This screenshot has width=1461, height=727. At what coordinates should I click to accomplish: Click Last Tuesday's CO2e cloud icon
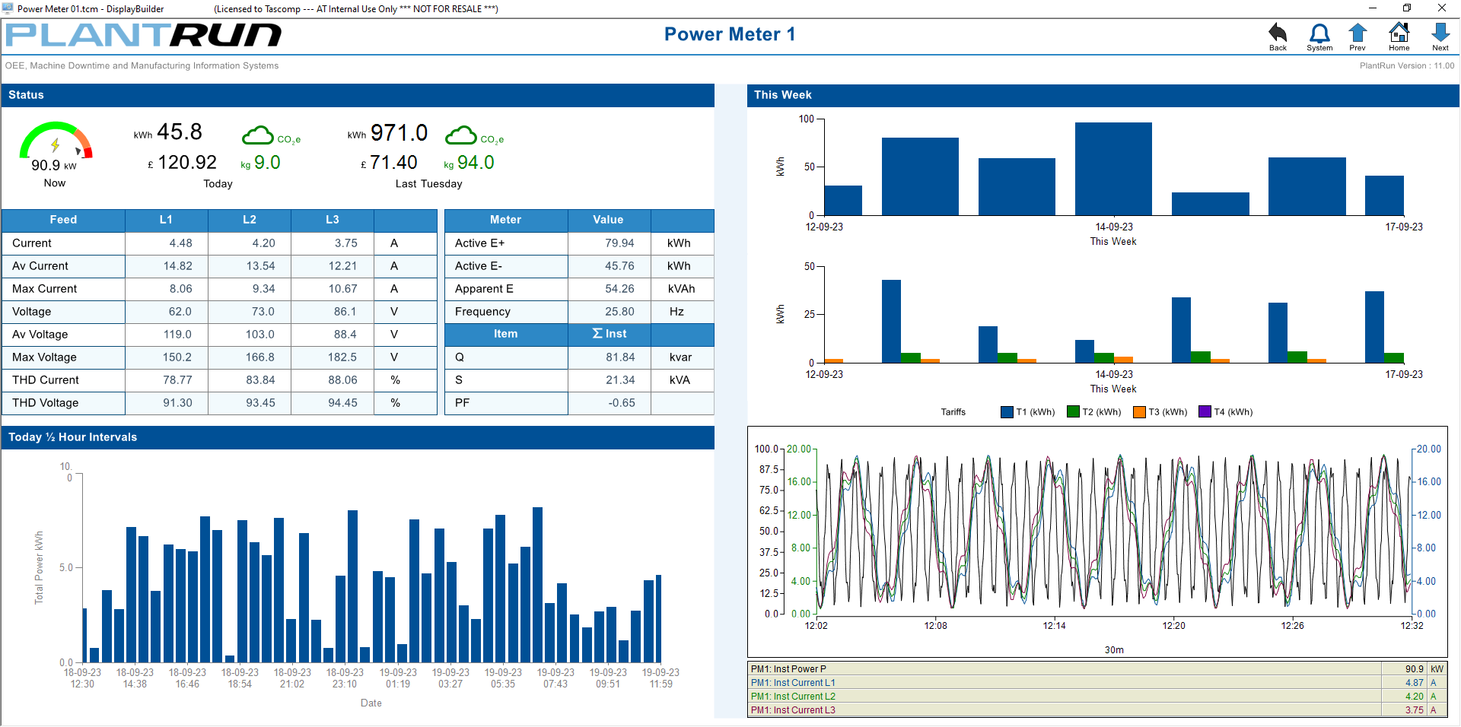coord(461,135)
